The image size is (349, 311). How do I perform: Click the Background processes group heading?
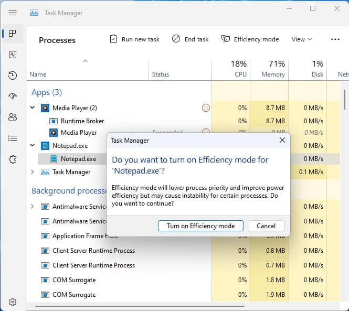click(69, 191)
